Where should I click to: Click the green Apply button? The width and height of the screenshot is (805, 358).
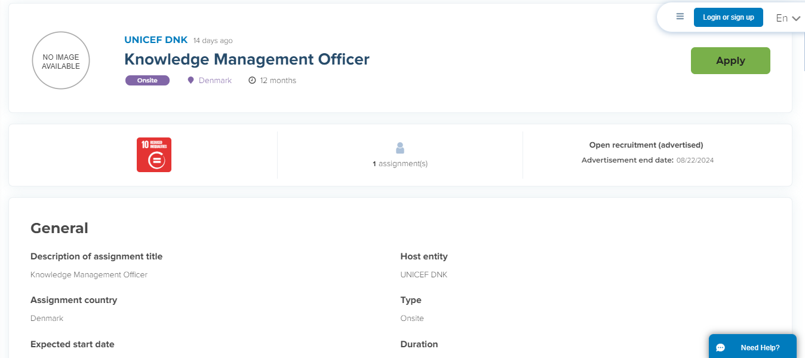pyautogui.click(x=730, y=60)
